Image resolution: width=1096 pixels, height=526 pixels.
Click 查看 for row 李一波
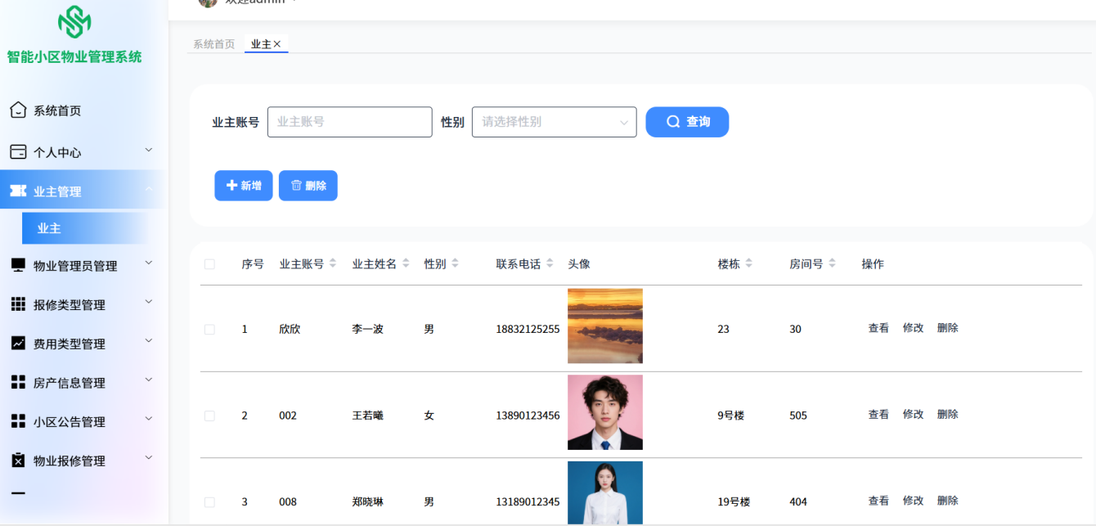[878, 328]
